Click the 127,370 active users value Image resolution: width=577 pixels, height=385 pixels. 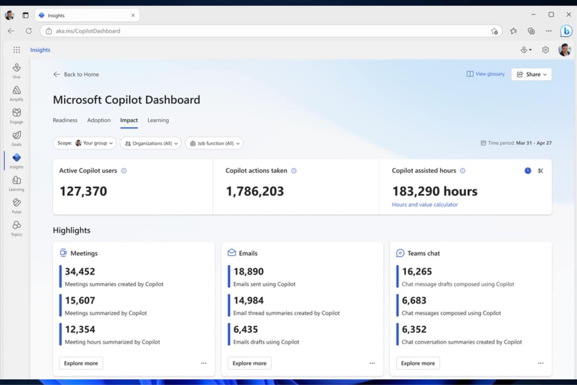[83, 191]
